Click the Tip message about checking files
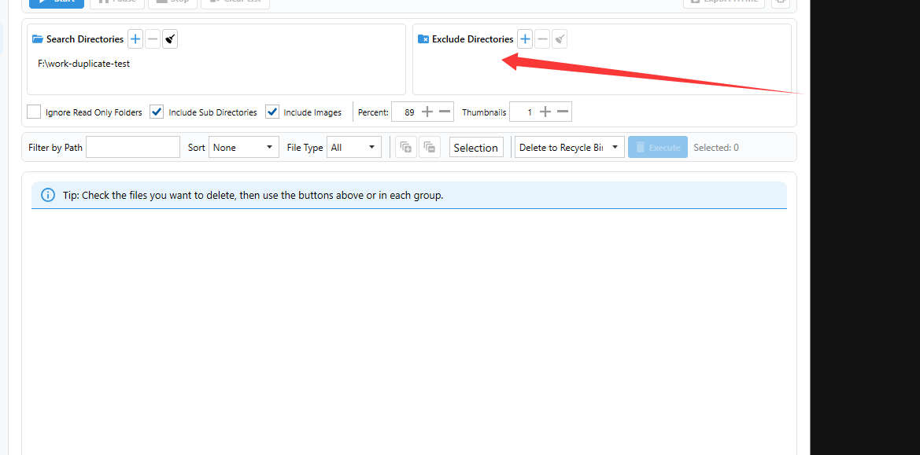Screen dimensions: 920x455 click(x=253, y=195)
